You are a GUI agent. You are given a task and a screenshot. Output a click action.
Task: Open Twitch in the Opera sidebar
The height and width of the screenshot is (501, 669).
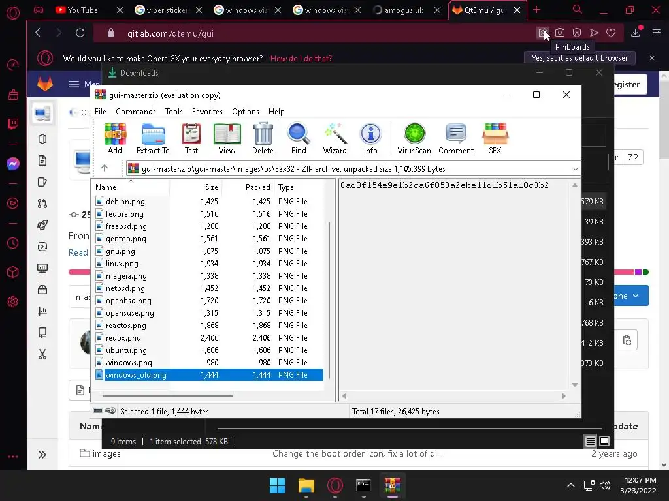(x=13, y=124)
